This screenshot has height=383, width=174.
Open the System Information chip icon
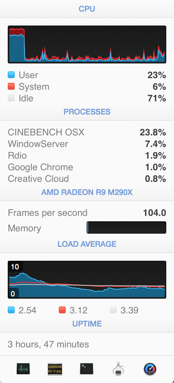(118, 369)
